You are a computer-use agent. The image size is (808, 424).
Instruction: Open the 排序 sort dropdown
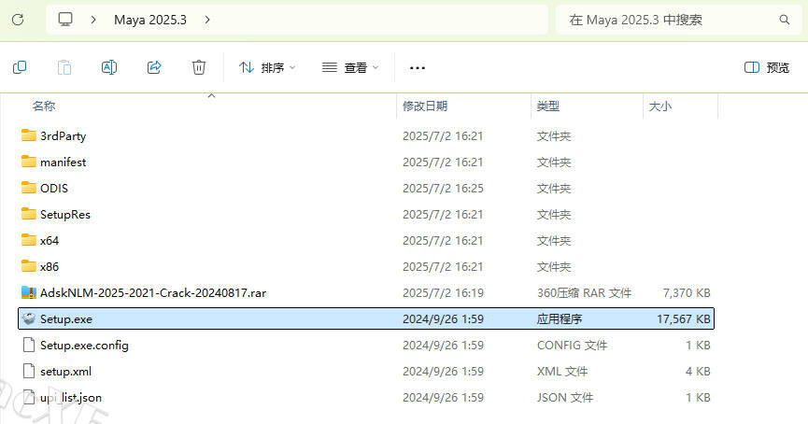coord(267,67)
